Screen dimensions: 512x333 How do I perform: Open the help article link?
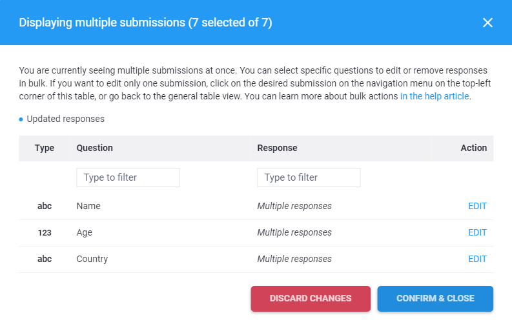[x=435, y=97]
